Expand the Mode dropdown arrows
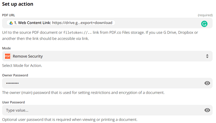This screenshot has width=216, height=123. click(207, 56)
